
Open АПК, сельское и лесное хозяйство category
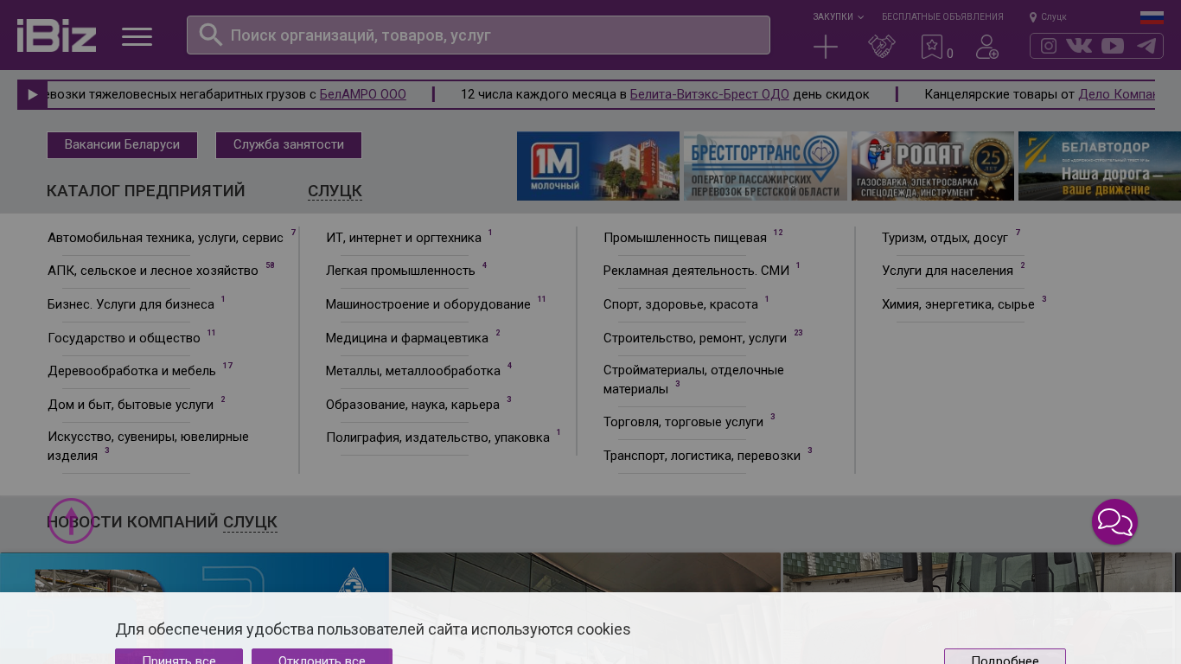(x=153, y=271)
